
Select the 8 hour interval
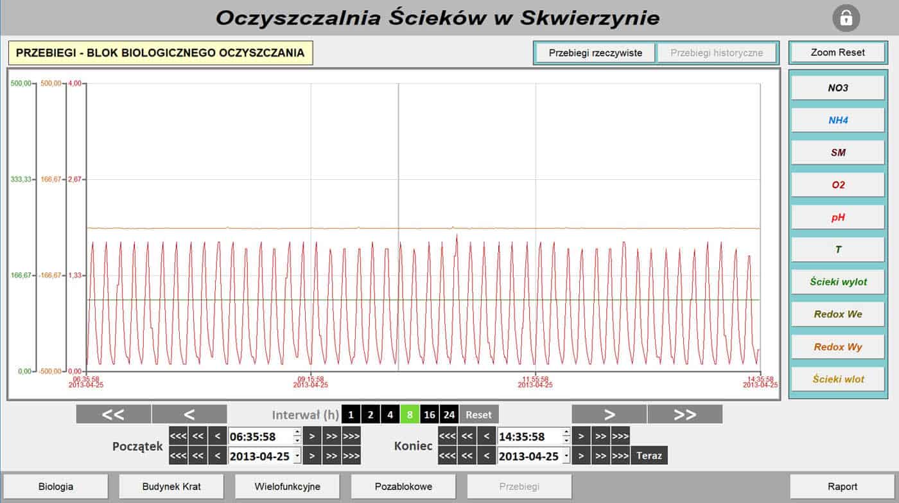point(410,415)
